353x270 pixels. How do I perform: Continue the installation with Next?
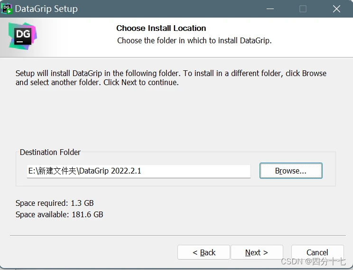[257, 252]
